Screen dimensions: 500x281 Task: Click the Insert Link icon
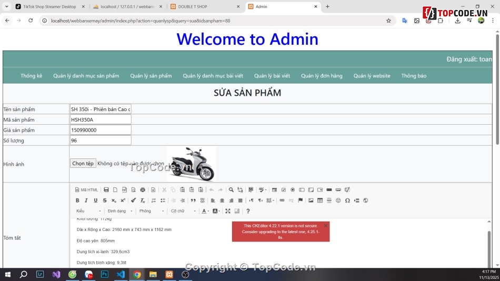click(x=282, y=200)
